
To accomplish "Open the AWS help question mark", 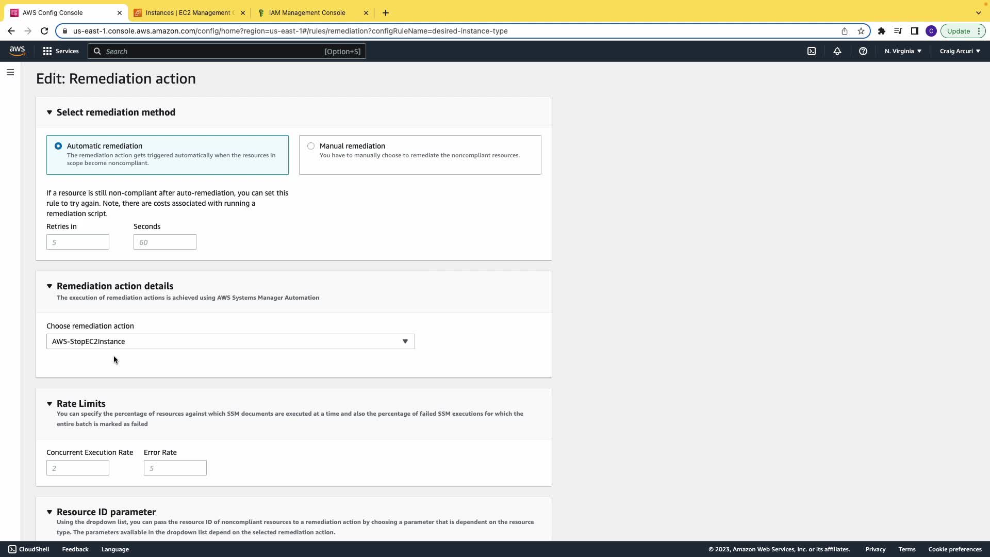I will pos(863,51).
